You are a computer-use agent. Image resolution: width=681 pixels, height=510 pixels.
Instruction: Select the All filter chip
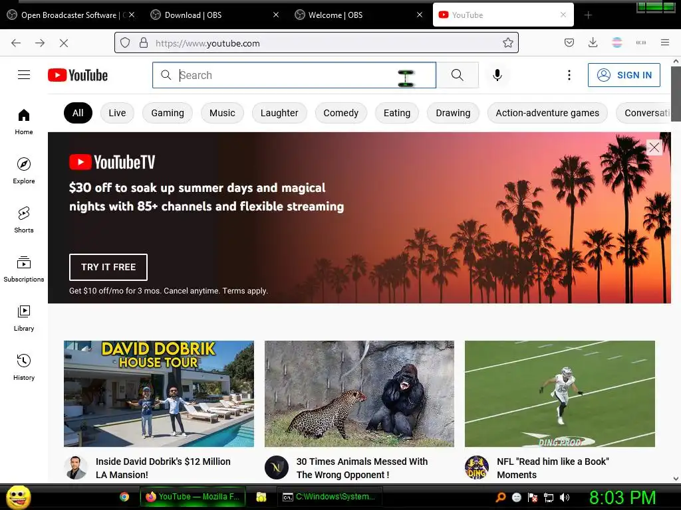(x=78, y=113)
